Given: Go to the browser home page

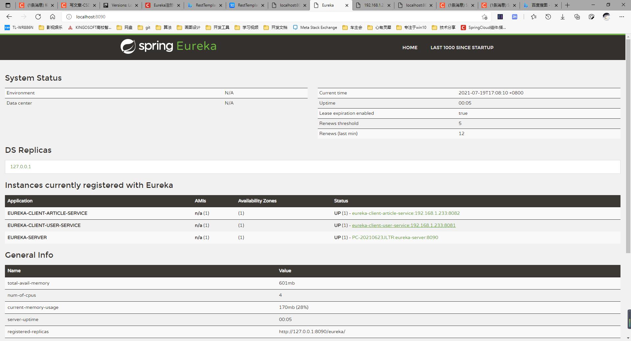Looking at the screenshot, I should tap(53, 17).
